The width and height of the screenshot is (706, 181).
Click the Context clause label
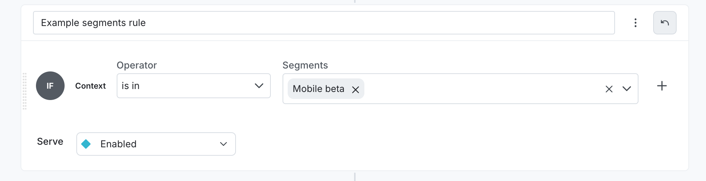pos(90,86)
